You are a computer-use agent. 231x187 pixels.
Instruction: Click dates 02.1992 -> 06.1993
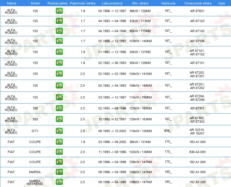click(x=112, y=63)
